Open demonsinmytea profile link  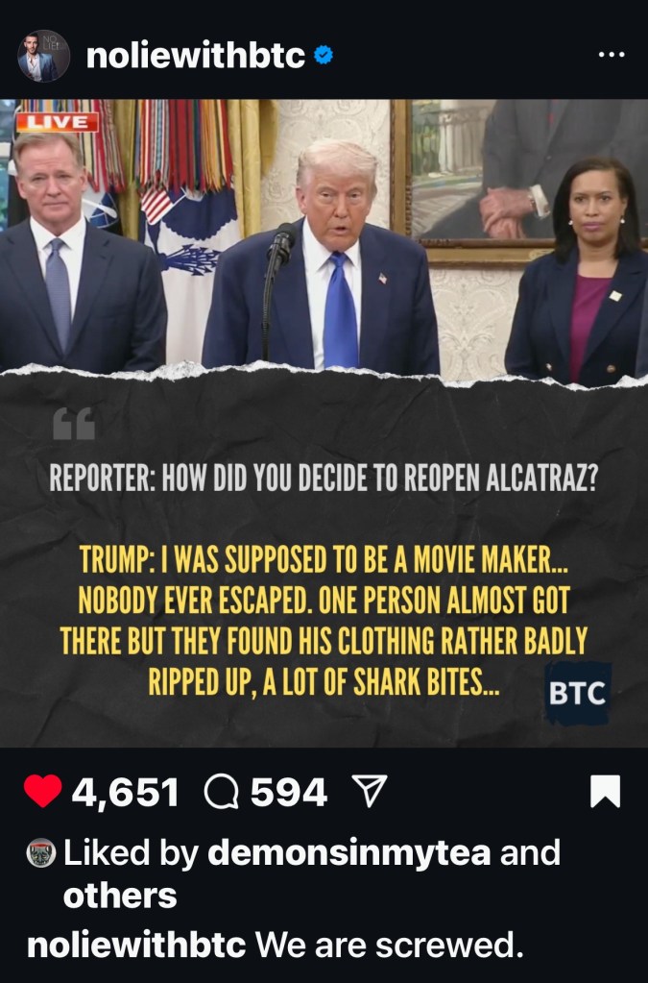coord(348,852)
